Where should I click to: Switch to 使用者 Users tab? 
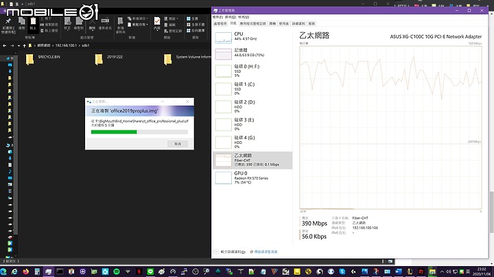click(x=283, y=23)
